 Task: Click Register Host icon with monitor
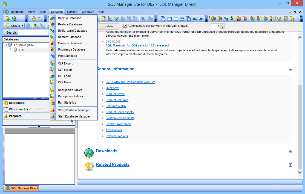(15, 19)
